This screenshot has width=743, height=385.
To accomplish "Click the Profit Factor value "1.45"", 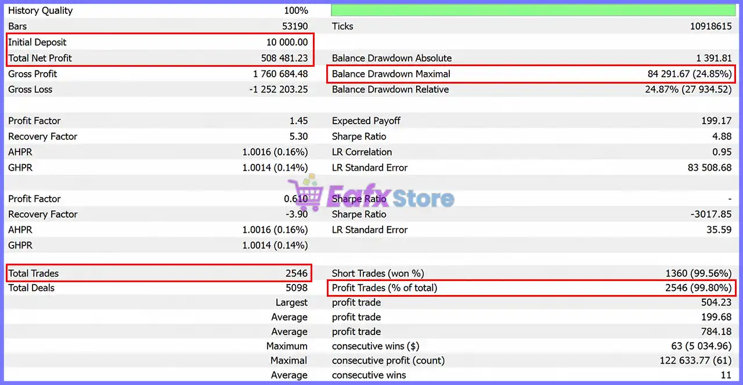I will (x=298, y=121).
